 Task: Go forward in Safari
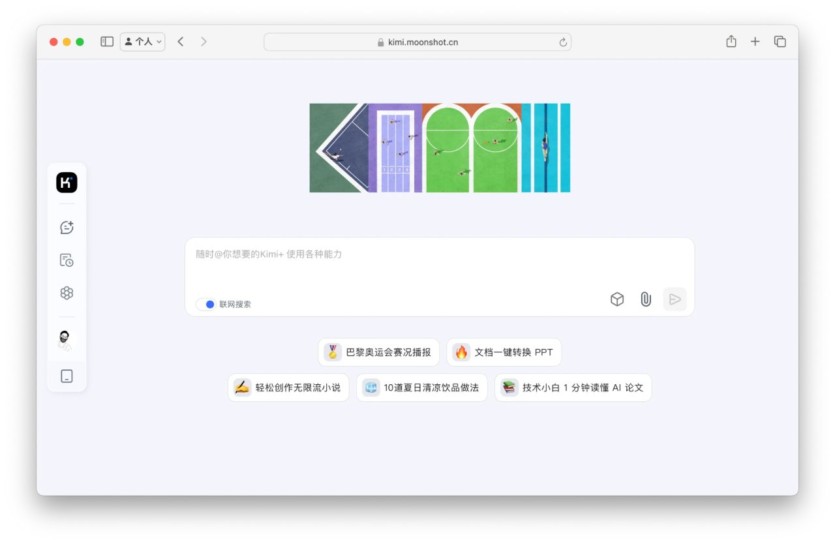tap(204, 42)
